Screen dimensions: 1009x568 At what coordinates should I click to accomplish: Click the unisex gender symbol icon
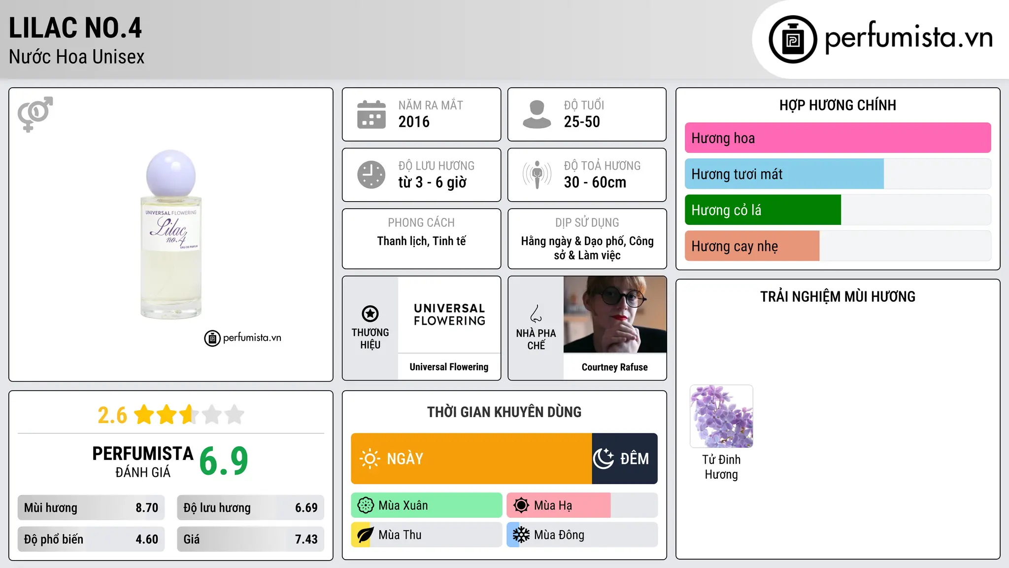(35, 114)
